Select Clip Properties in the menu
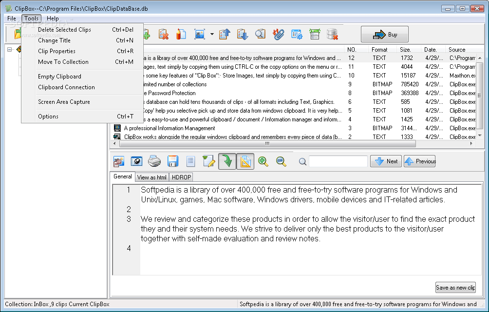 pos(82,51)
